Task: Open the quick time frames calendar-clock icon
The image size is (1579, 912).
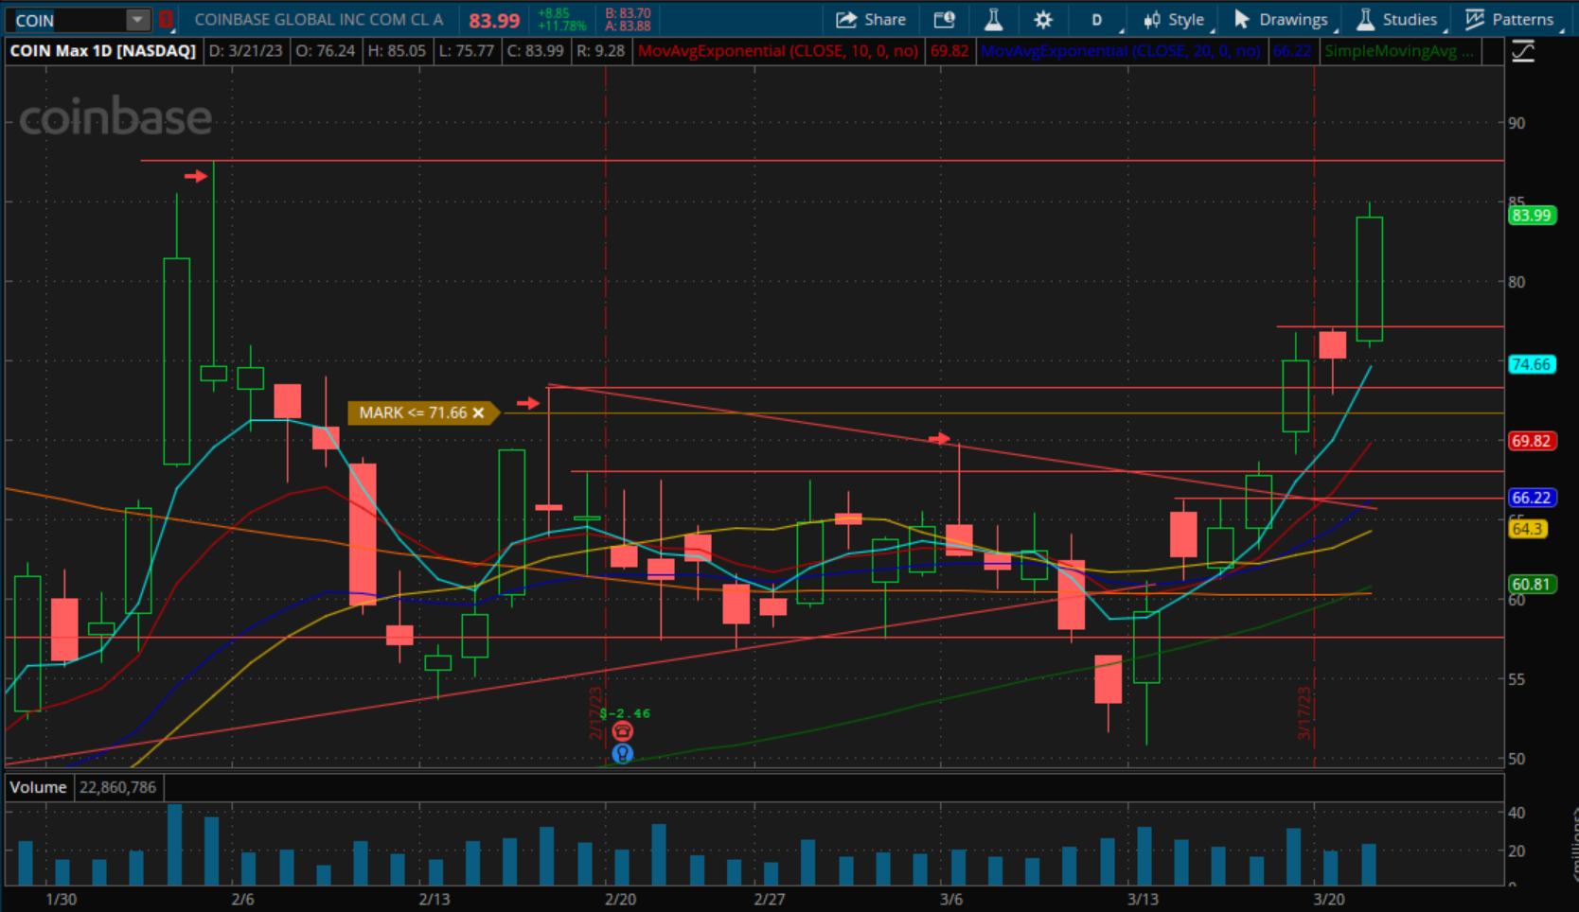Action: point(944,20)
